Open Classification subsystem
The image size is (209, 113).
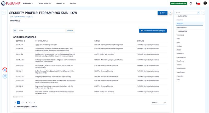[x=181, y=57]
